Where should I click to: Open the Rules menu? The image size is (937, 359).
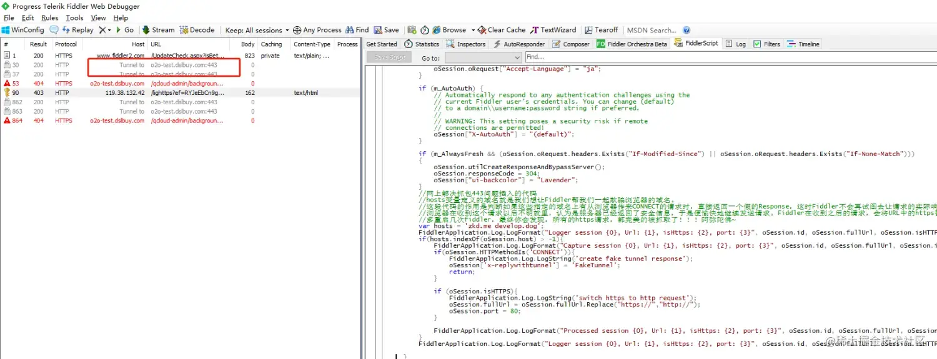(50, 18)
